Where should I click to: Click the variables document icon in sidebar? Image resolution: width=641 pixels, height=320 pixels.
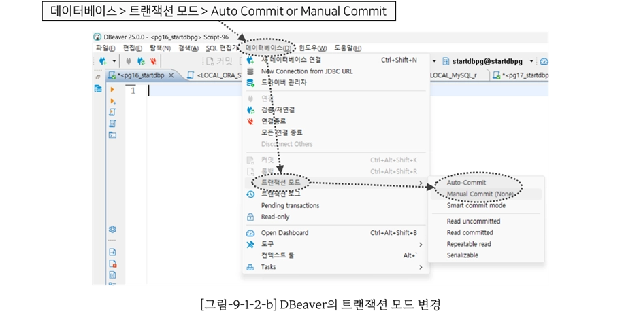[112, 274]
